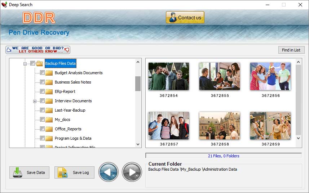Tick the Budget Analysis Documents checkbox
The width and height of the screenshot is (309, 193).
42,73
